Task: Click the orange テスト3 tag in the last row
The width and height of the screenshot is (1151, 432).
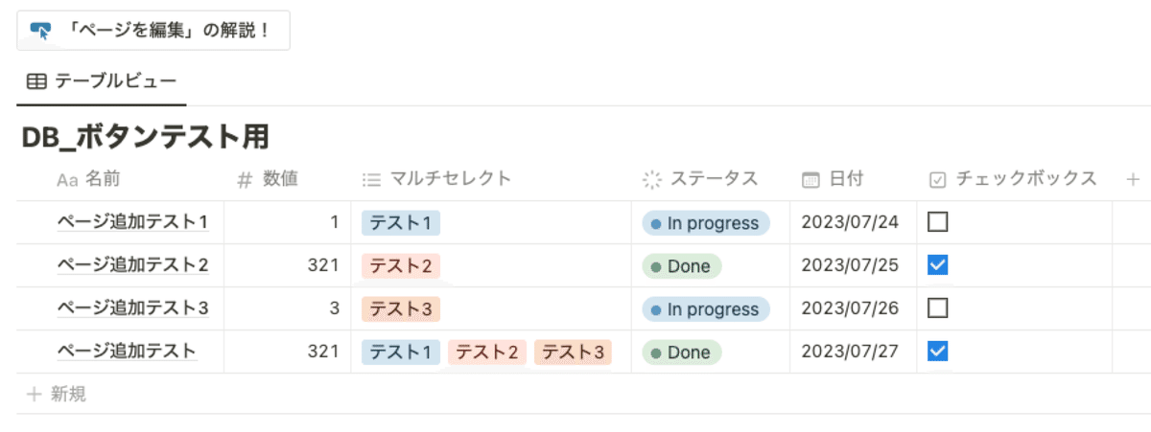Action: pyautogui.click(x=573, y=352)
